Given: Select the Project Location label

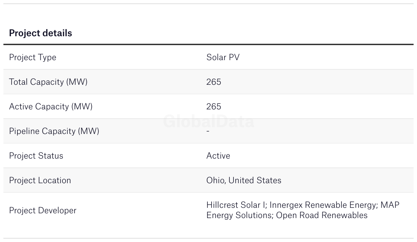Looking at the screenshot, I should click(40, 180).
